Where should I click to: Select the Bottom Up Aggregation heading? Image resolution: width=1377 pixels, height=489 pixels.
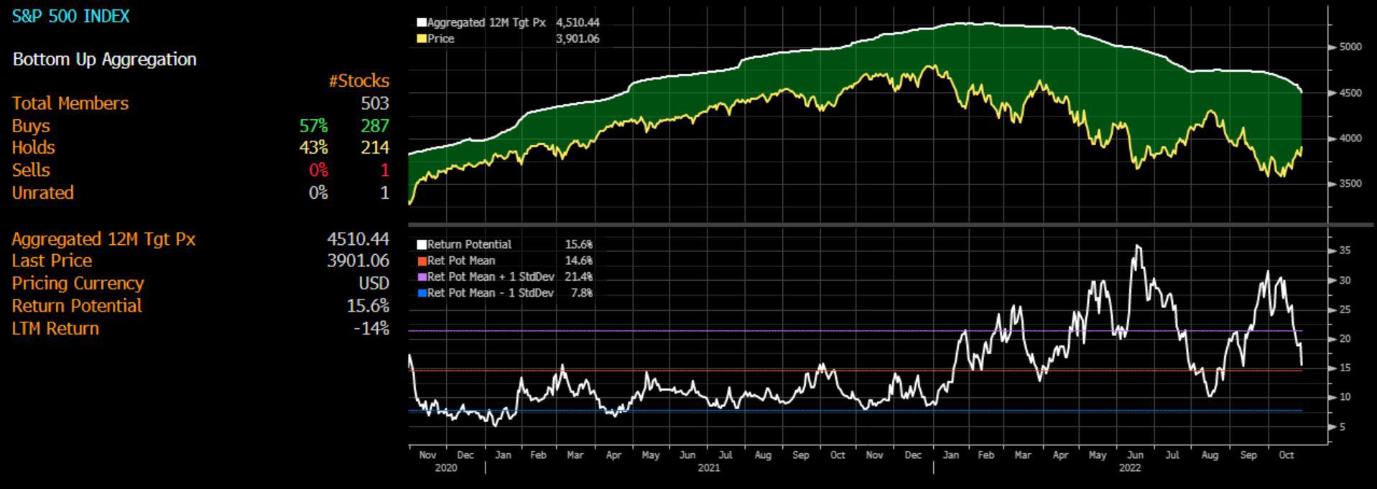click(104, 60)
